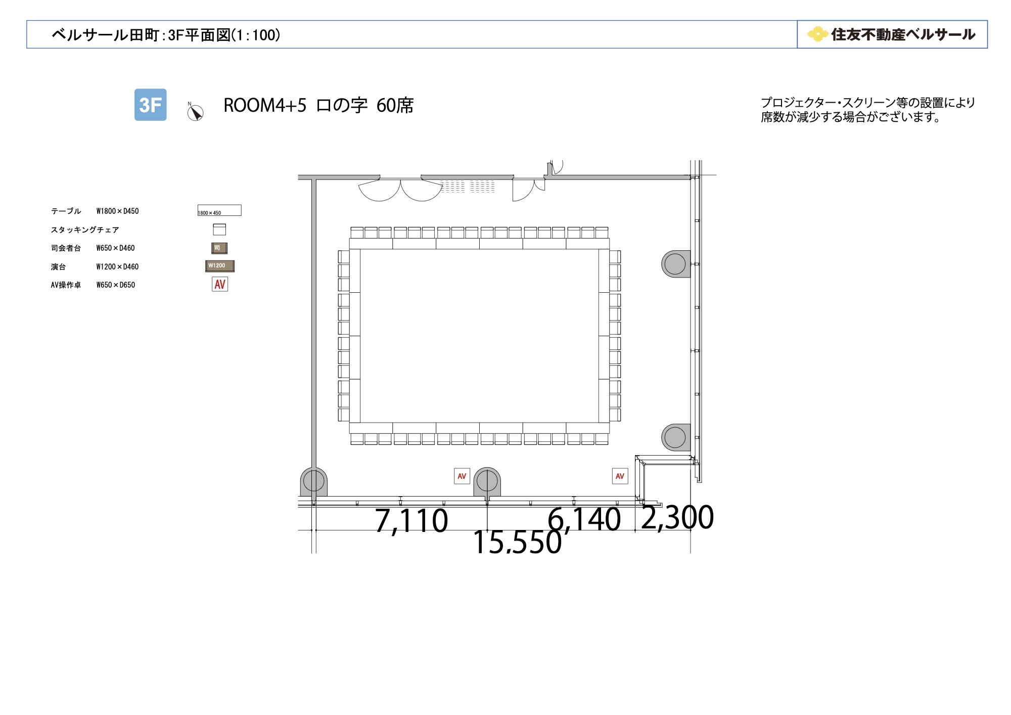Viewport: 1011px width, 715px height.
Task: Click the 6,140 dimension value
Action: pos(584,519)
